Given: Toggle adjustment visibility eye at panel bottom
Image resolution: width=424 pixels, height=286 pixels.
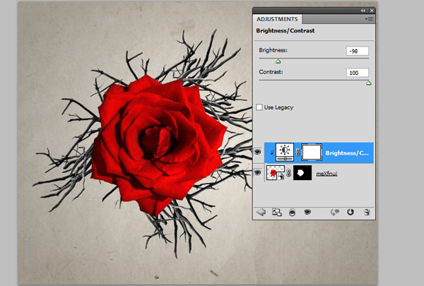Looking at the screenshot, I should (307, 210).
